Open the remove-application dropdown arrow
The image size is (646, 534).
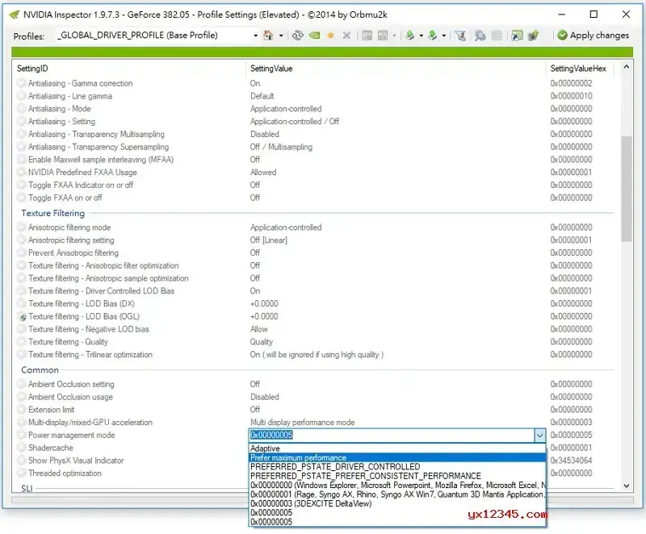394,35
